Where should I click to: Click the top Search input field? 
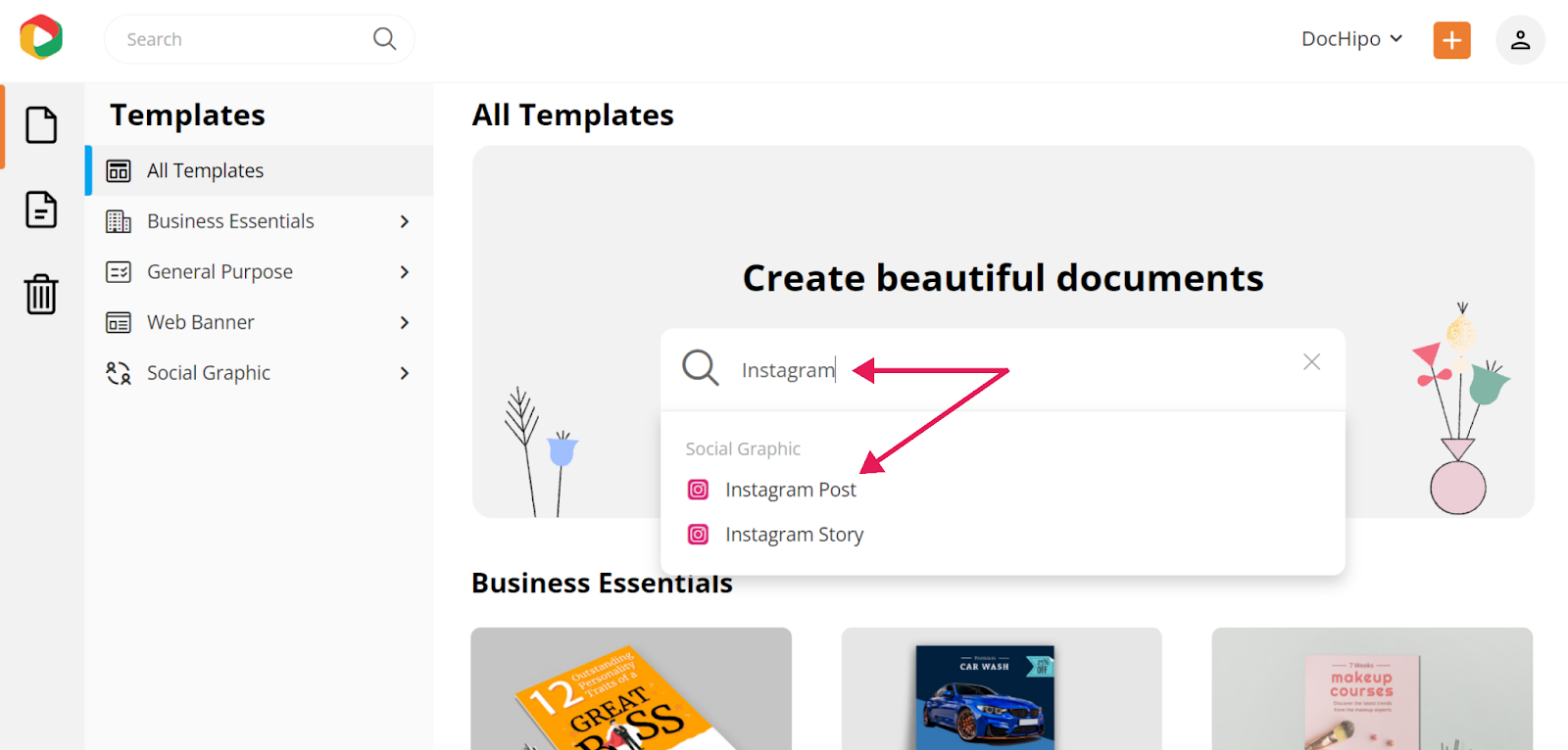[x=260, y=39]
